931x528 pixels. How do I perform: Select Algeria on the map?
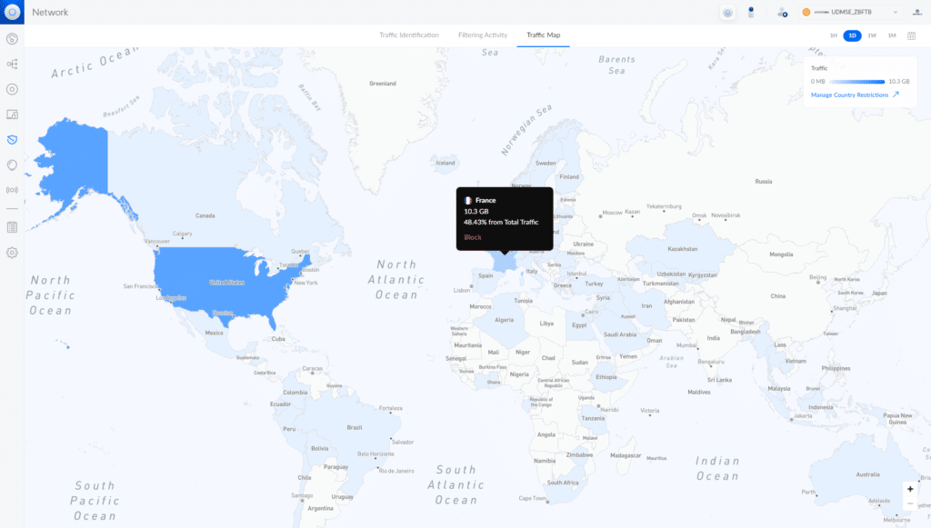[x=504, y=321]
